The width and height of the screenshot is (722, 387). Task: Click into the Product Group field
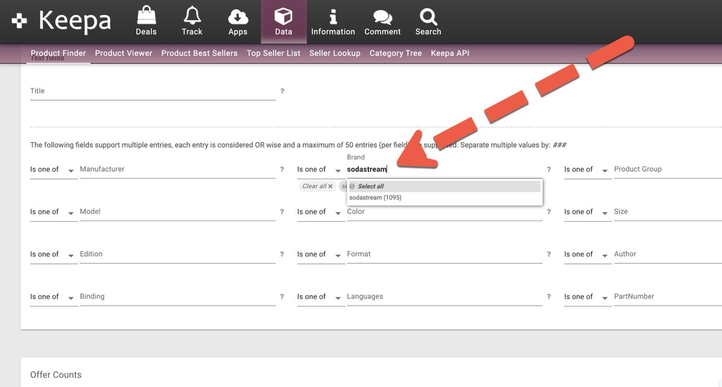pyautogui.click(x=668, y=170)
